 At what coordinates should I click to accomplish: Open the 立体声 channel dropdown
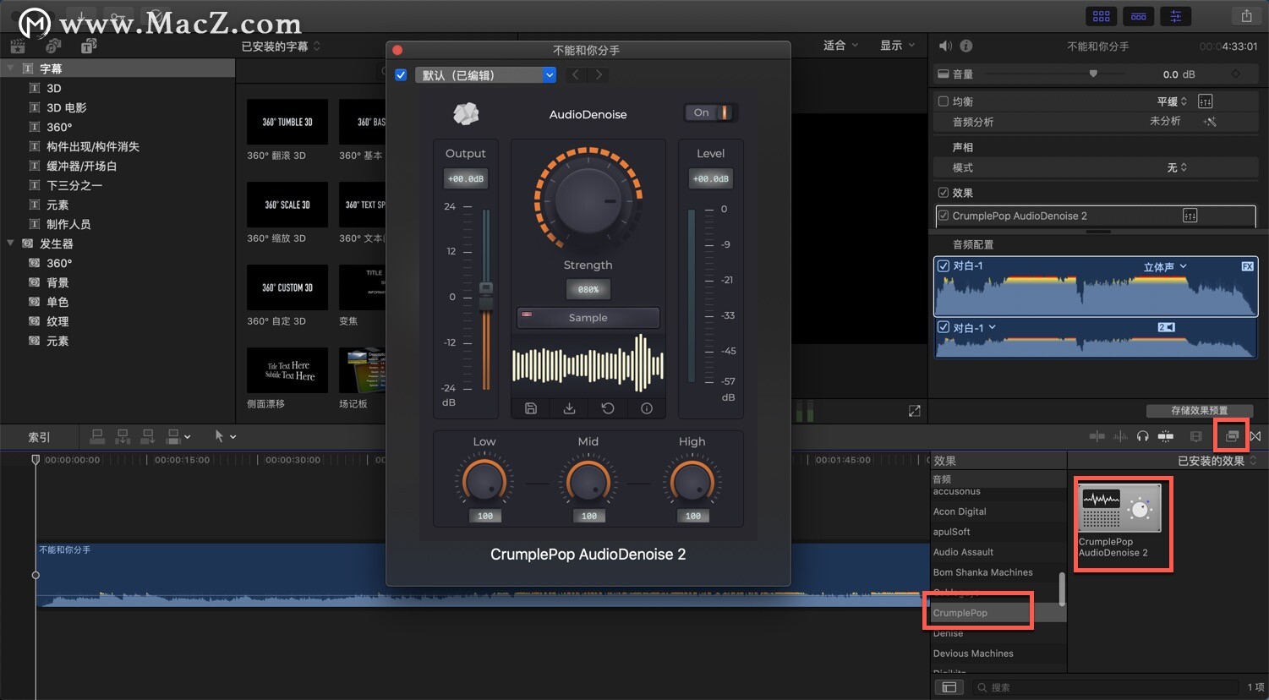(x=1165, y=266)
